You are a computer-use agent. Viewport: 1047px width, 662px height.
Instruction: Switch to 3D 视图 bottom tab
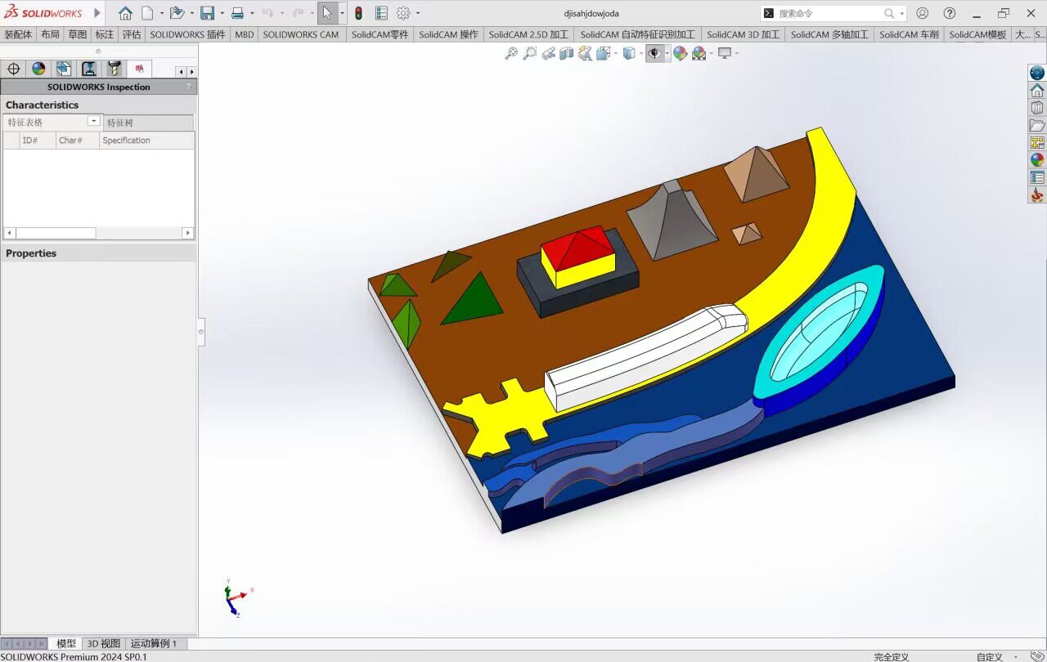104,644
